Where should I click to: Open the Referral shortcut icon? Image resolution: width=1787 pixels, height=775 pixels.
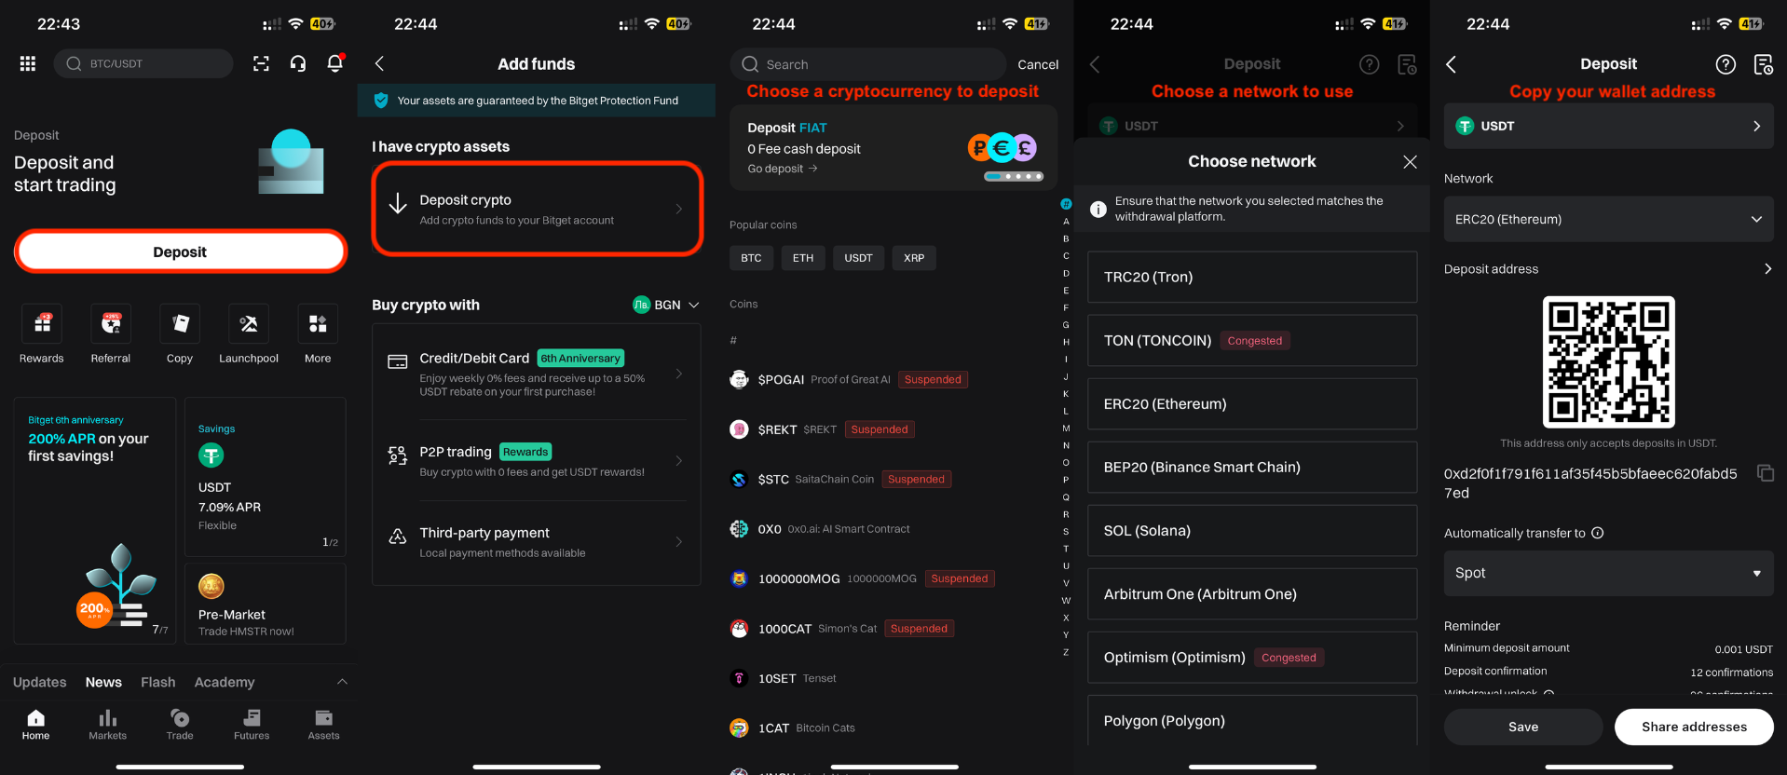click(111, 323)
